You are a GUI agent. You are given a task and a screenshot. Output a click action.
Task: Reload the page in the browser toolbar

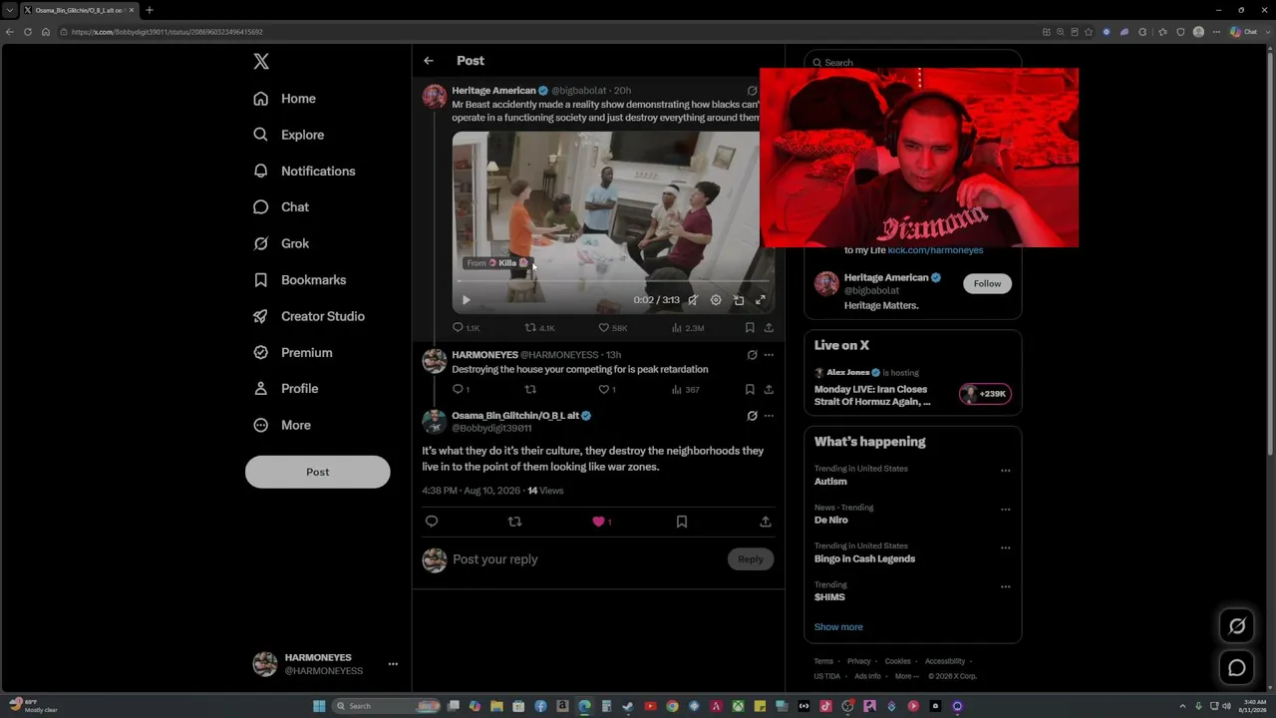tap(28, 32)
